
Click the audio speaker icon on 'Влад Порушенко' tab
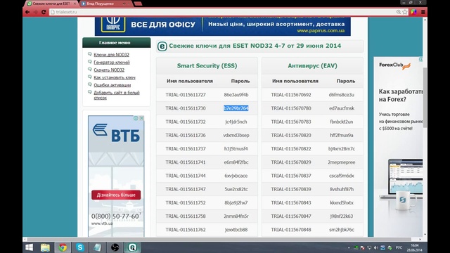pos(124,4)
